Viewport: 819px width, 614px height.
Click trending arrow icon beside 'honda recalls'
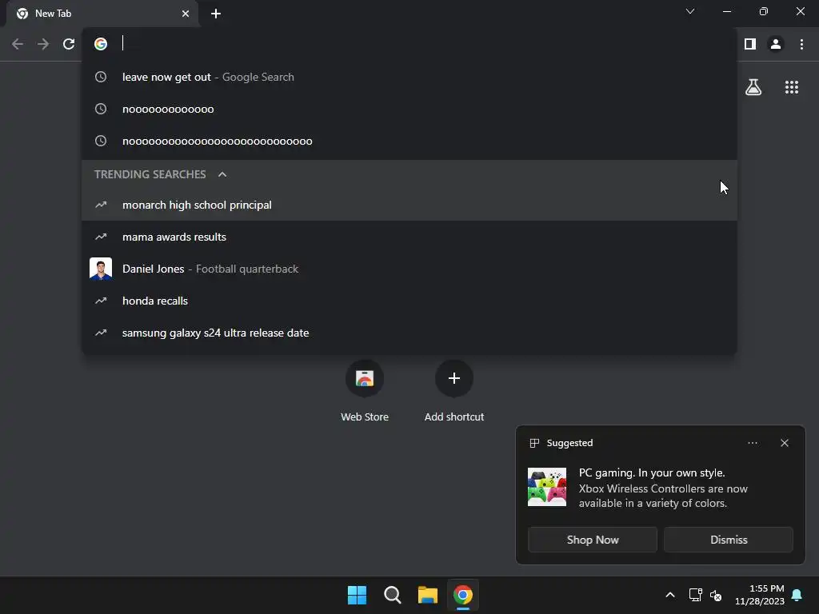pyautogui.click(x=101, y=301)
